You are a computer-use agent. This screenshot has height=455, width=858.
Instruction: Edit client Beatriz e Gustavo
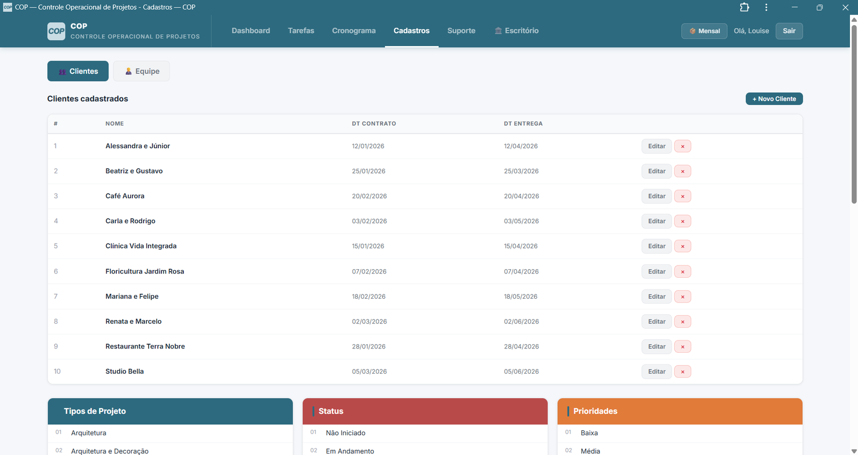click(x=656, y=171)
